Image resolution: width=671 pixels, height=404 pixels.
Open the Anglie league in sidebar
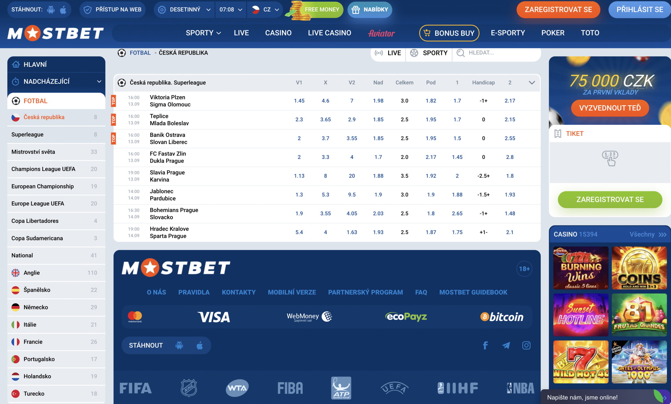(x=56, y=273)
